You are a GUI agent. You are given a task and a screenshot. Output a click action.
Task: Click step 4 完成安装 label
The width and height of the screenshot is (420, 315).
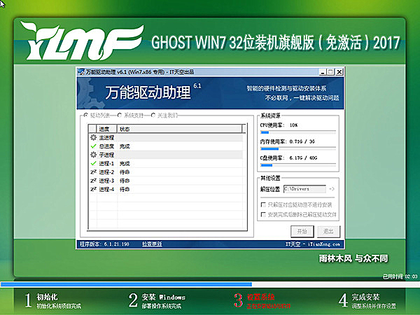point(365,297)
